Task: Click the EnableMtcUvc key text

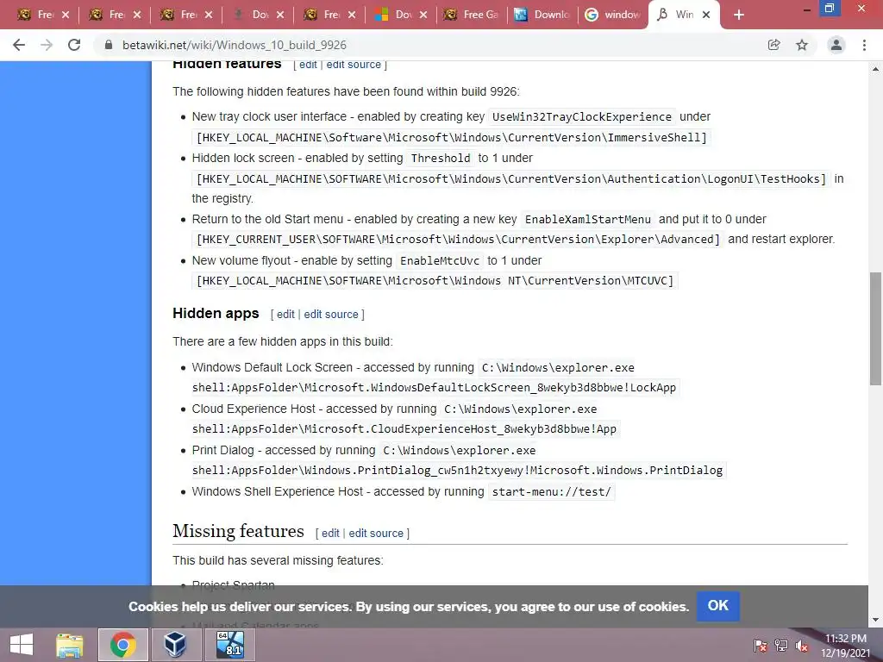Action: tap(439, 260)
